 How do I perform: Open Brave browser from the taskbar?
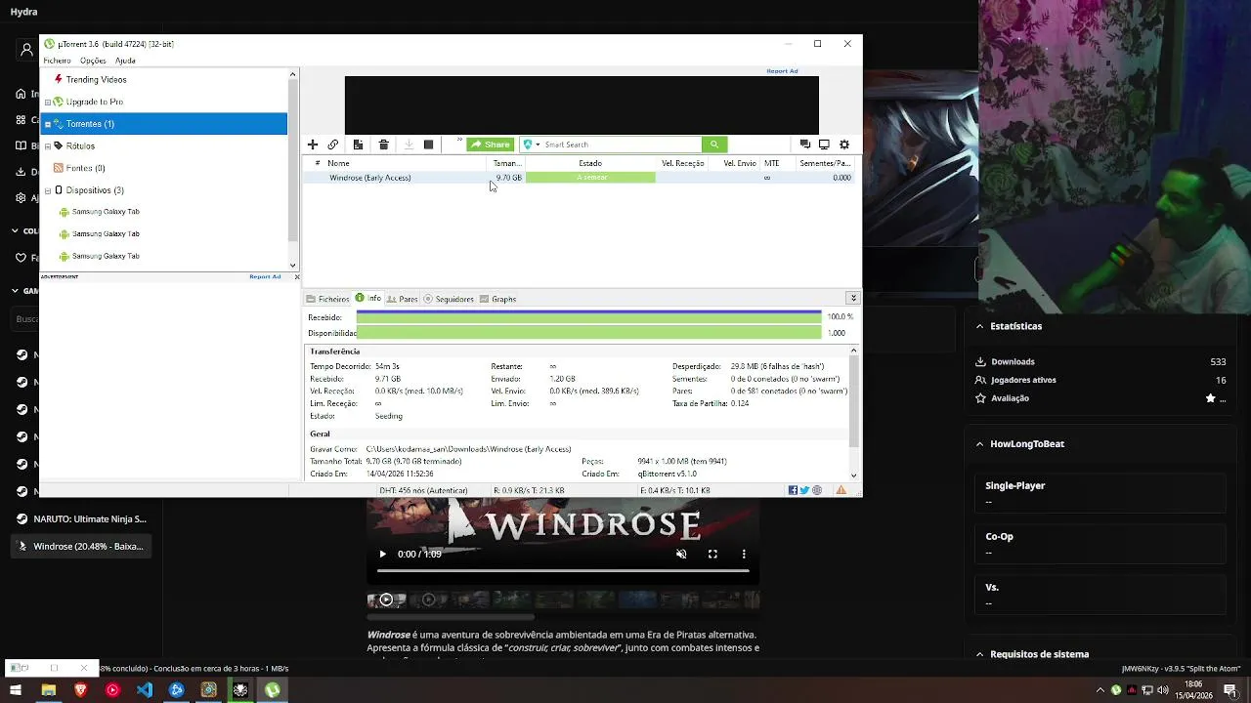pyautogui.click(x=80, y=690)
